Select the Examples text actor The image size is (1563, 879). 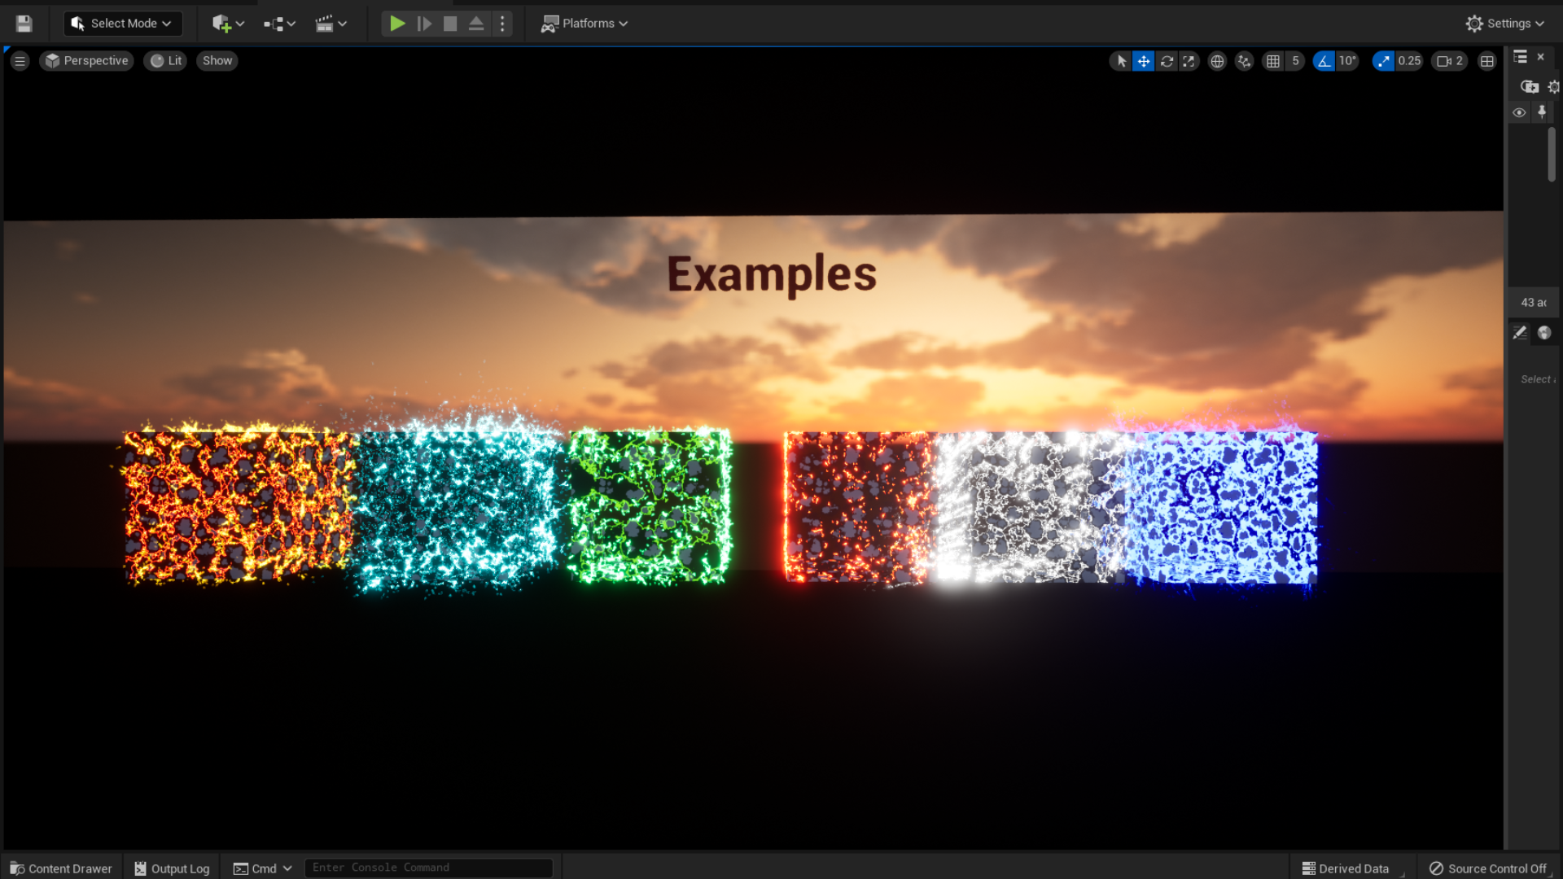(772, 274)
